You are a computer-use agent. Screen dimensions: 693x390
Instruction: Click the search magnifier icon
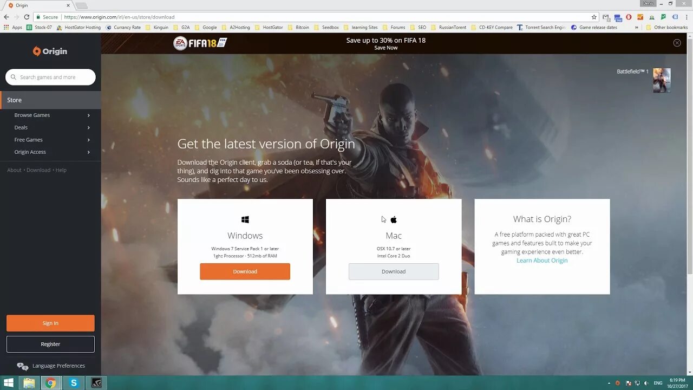click(14, 77)
